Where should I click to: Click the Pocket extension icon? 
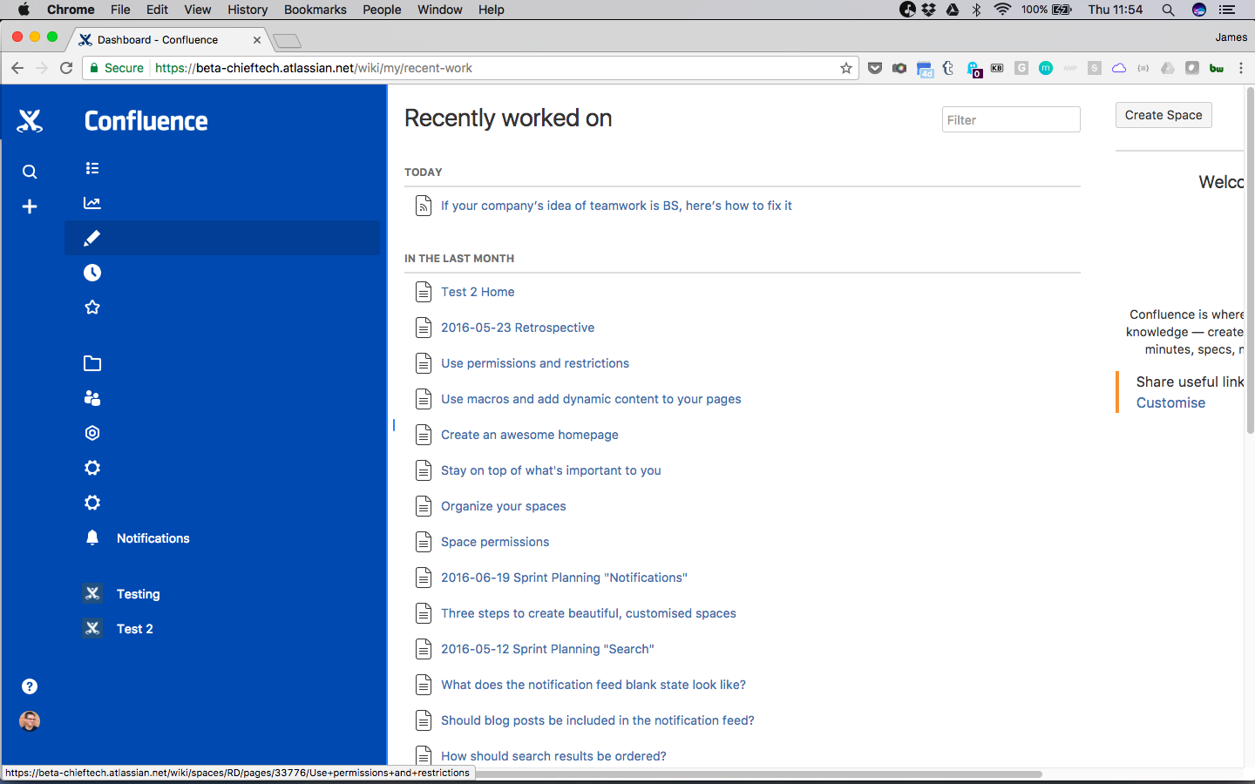pos(875,68)
